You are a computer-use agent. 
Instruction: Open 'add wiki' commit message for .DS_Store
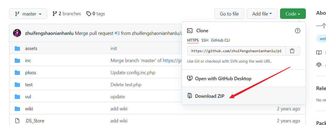point(119,121)
